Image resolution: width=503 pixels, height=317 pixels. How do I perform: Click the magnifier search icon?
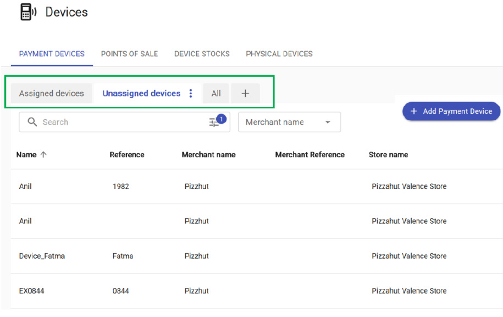click(x=32, y=122)
